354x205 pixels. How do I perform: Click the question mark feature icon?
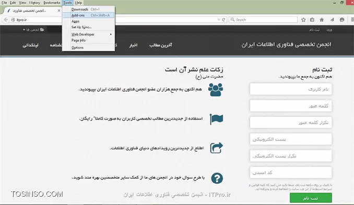click(217, 178)
